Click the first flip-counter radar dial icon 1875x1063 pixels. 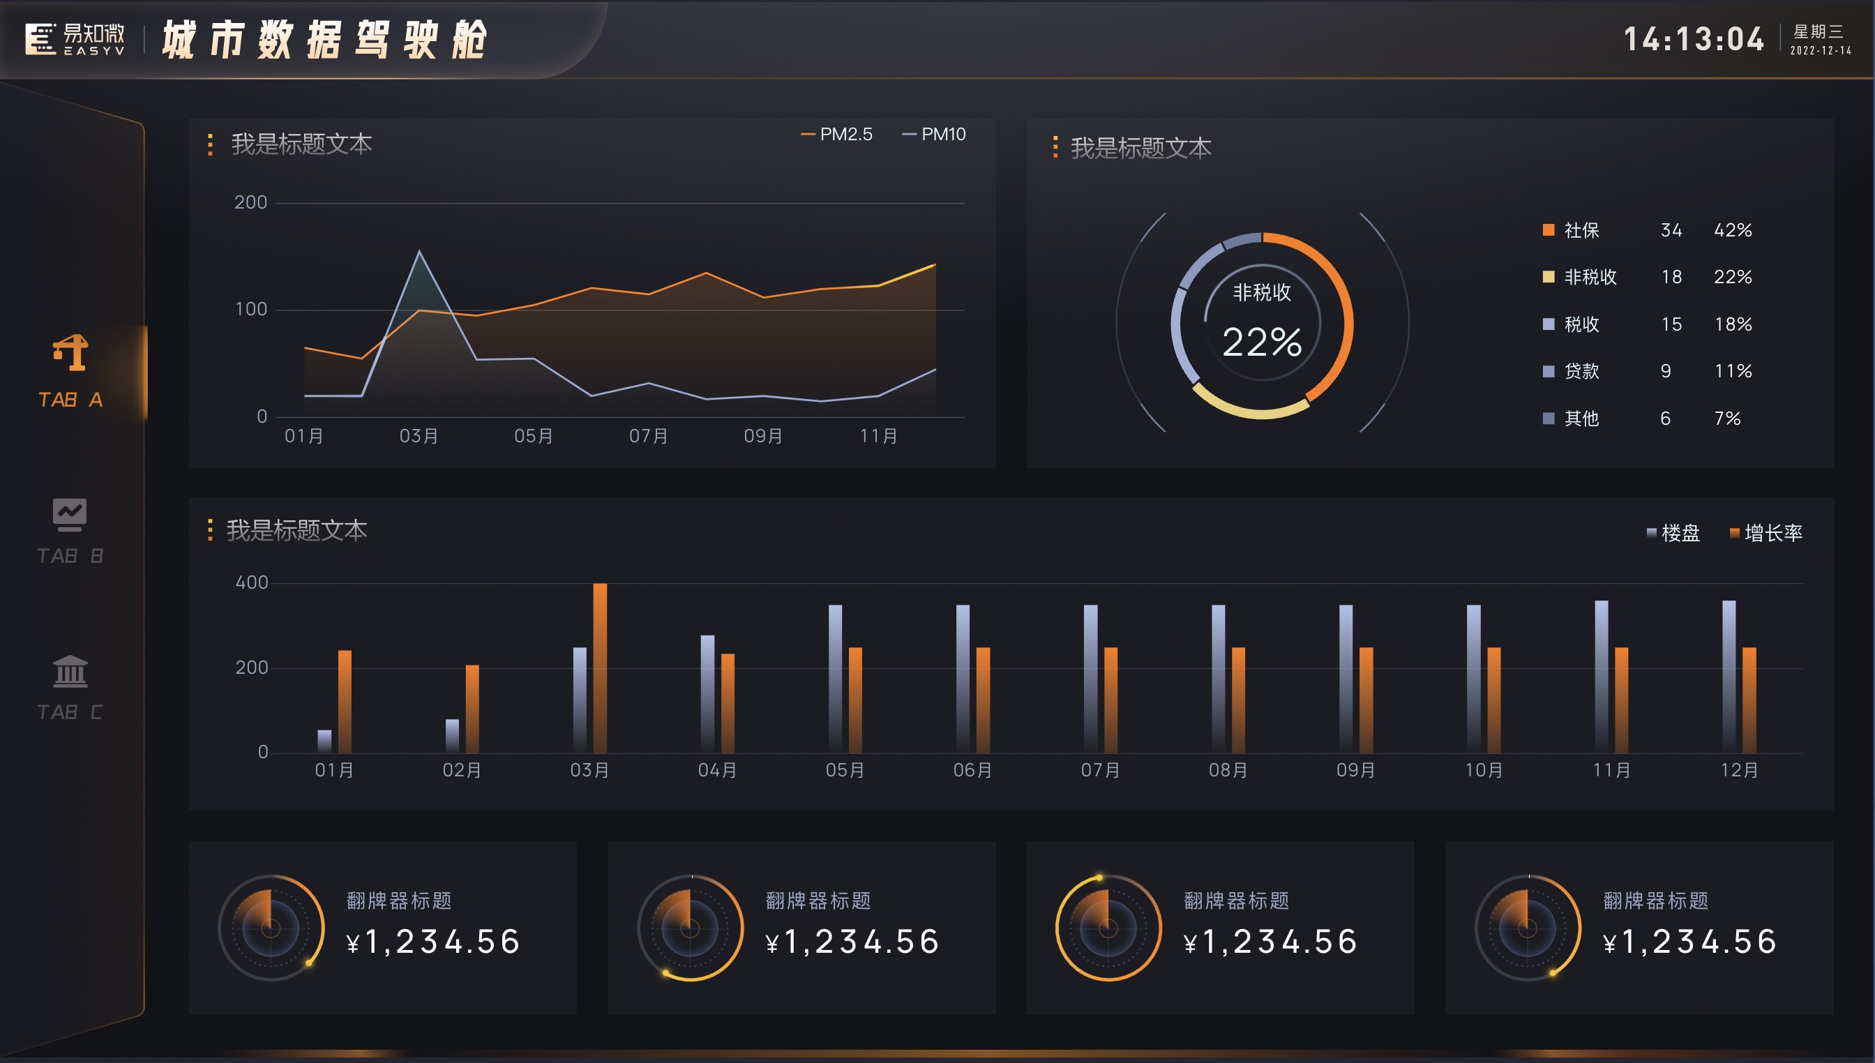pyautogui.click(x=271, y=928)
